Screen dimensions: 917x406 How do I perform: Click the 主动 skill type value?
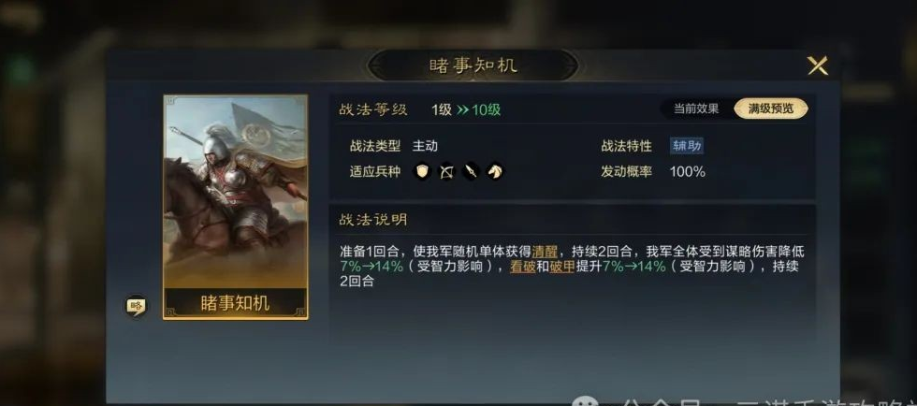[425, 146]
